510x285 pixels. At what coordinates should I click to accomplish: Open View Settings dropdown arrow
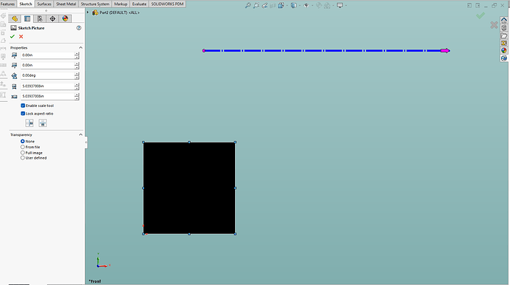tap(346, 5)
